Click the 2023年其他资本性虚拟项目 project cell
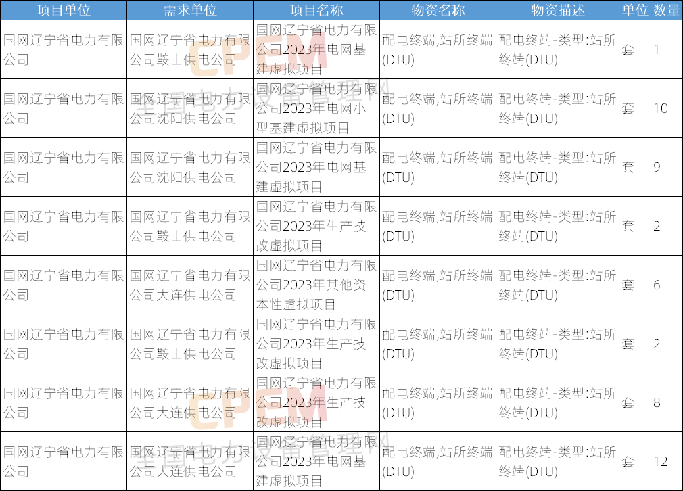This screenshot has height=491, width=683. coord(316,285)
